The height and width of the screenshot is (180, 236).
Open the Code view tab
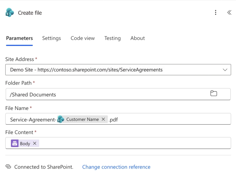coord(83,38)
